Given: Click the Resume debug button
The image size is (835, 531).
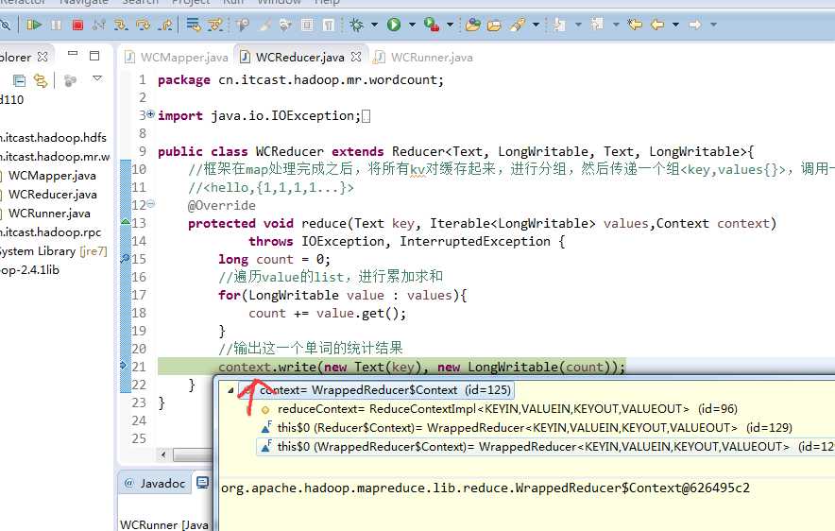Looking at the screenshot, I should pyautogui.click(x=34, y=25).
